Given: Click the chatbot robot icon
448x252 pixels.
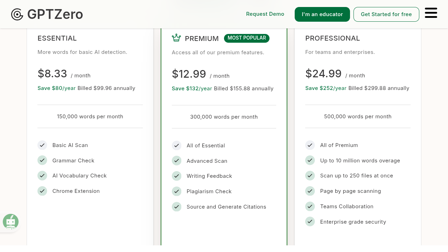Looking at the screenshot, I should click(10, 222).
